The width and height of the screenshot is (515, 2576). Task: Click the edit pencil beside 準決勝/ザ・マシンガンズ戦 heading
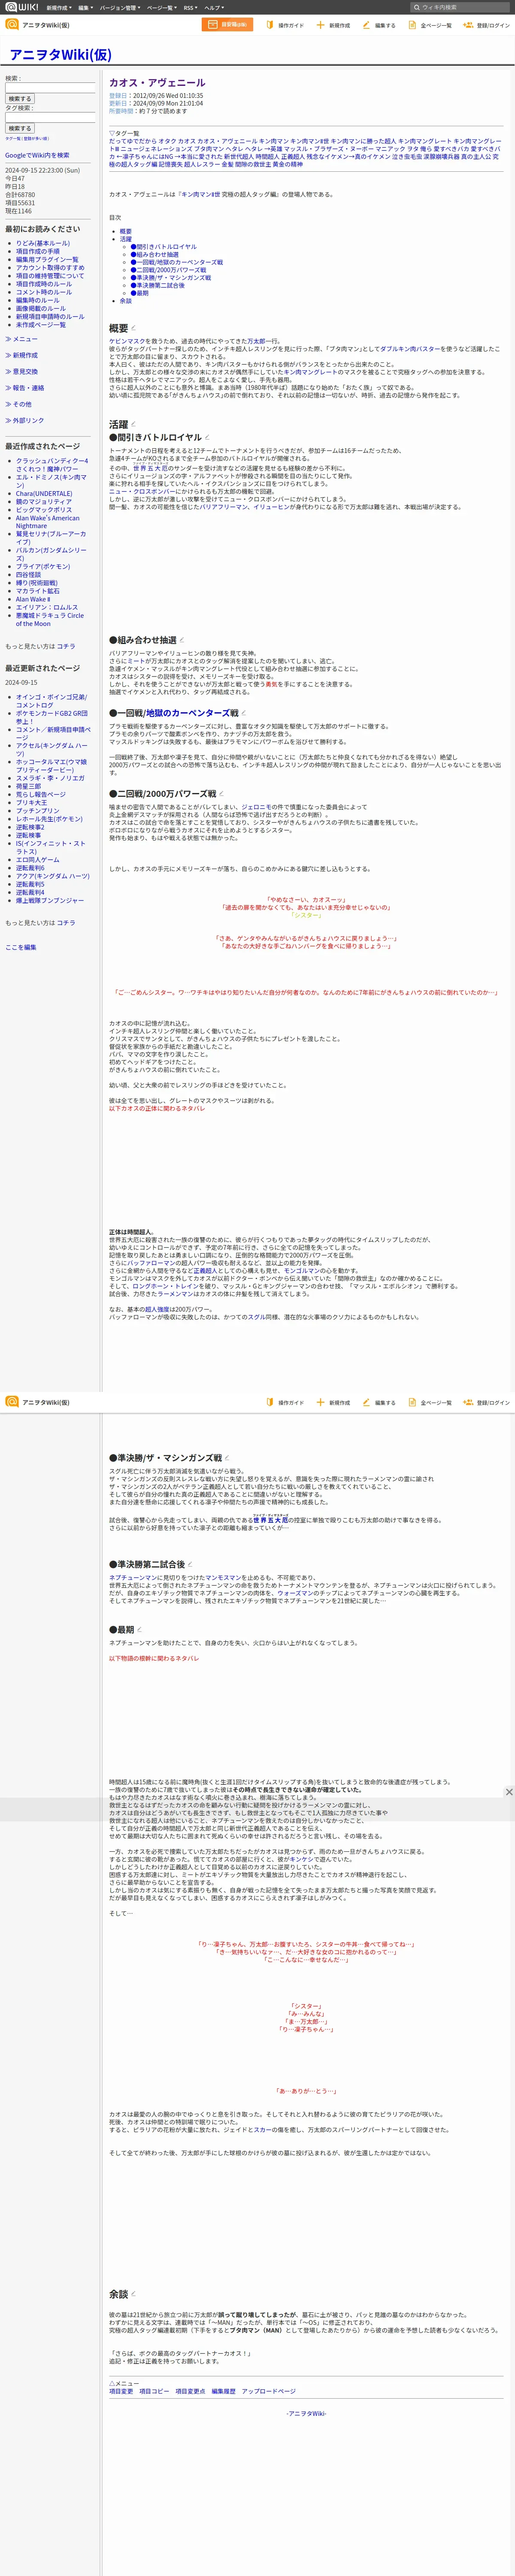point(227,1458)
